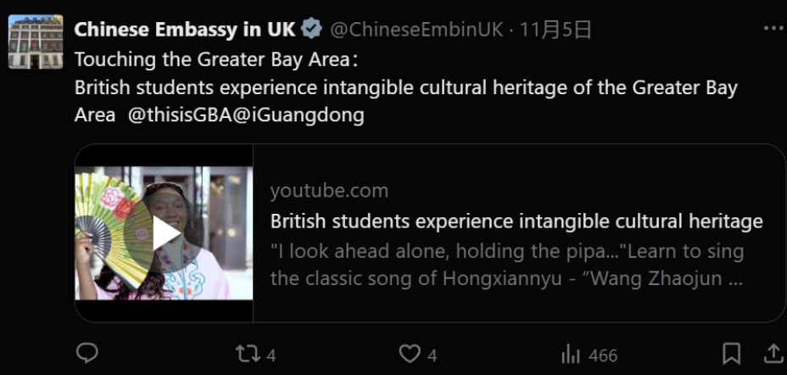Open the 11月5日 tweet timestamp
The height and width of the screenshot is (375, 787).
pyautogui.click(x=555, y=30)
